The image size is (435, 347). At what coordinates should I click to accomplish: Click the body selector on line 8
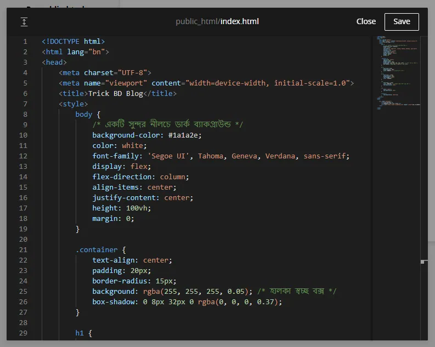pos(84,115)
